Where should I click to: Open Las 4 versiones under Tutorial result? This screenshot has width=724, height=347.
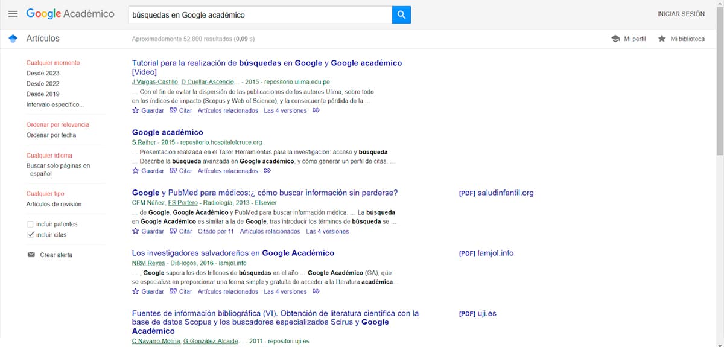(x=285, y=110)
